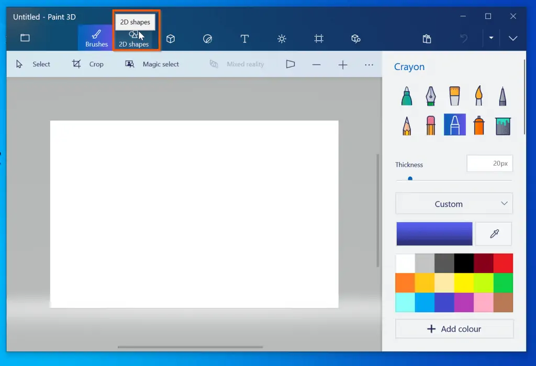Switch to the 2D shapes tab
Image resolution: width=536 pixels, height=366 pixels.
pyautogui.click(x=134, y=39)
